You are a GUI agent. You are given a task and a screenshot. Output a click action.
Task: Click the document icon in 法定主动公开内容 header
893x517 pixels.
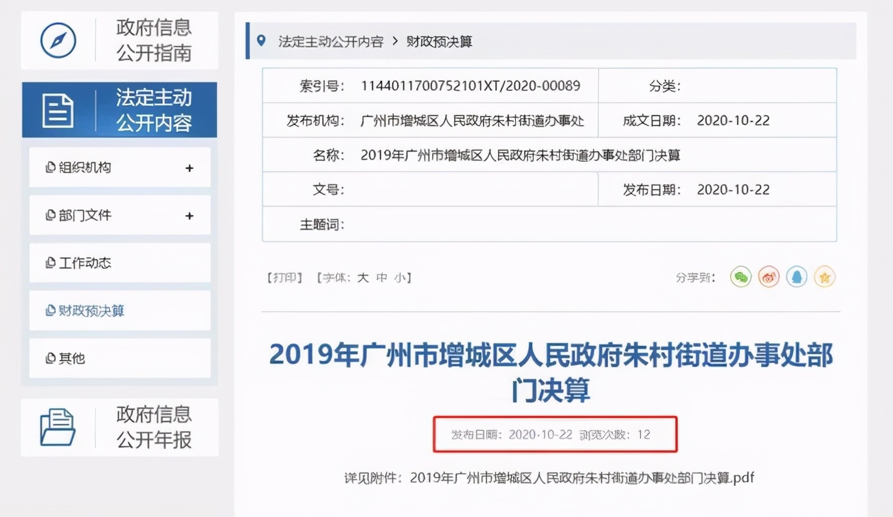pyautogui.click(x=58, y=110)
